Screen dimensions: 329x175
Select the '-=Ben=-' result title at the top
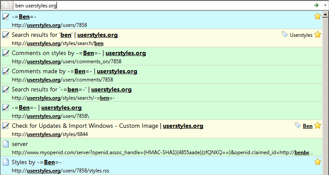[24, 17]
